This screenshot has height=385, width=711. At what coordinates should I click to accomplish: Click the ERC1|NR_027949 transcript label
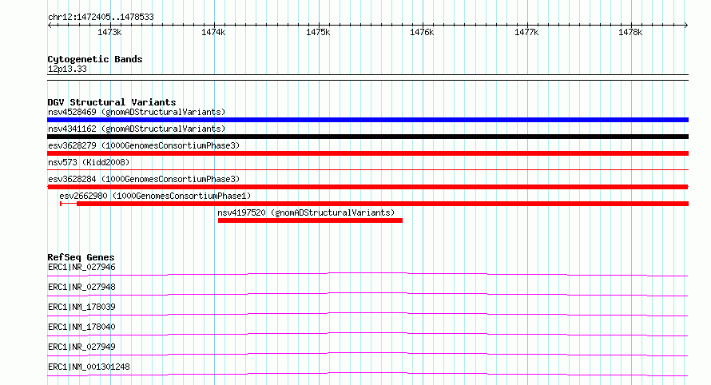(81, 347)
